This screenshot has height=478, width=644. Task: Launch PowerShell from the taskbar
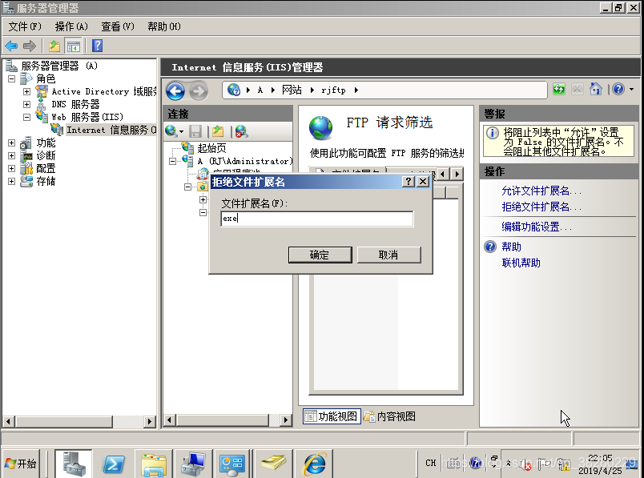[x=114, y=464]
